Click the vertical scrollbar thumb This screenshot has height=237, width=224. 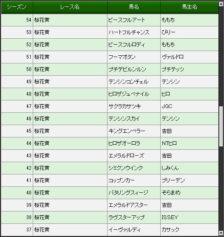coord(221,126)
